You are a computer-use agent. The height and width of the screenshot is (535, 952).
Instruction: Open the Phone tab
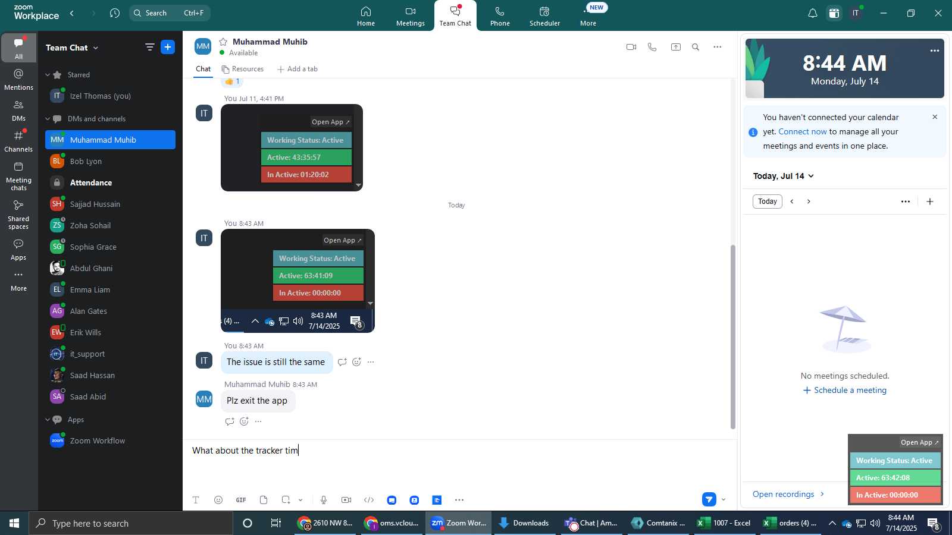[500, 16]
